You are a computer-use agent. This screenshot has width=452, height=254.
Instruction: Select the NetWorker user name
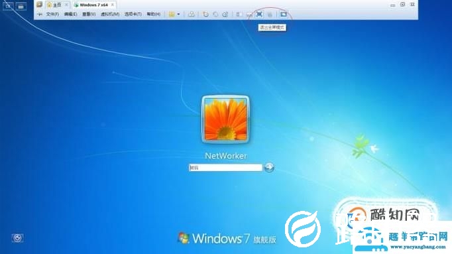click(226, 156)
